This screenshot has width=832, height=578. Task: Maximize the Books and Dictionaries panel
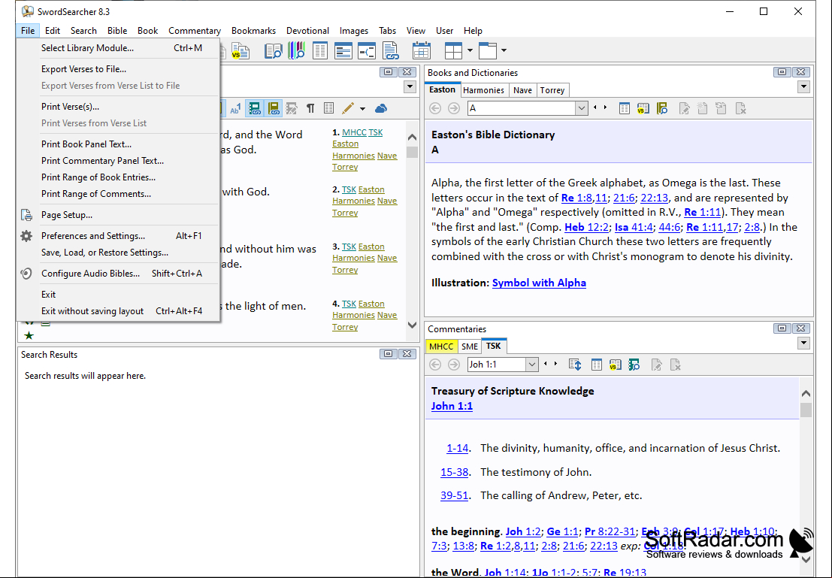pyautogui.click(x=782, y=72)
